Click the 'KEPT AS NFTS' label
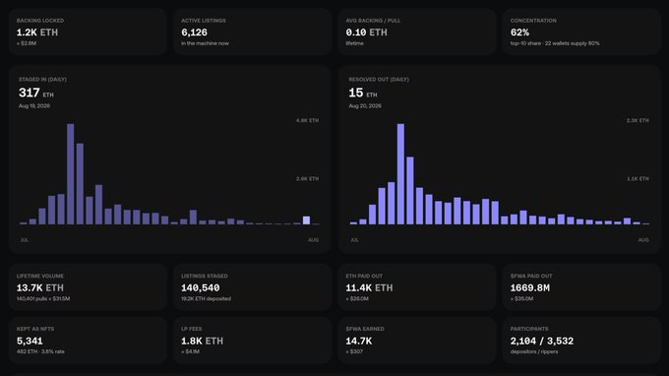 click(35, 329)
